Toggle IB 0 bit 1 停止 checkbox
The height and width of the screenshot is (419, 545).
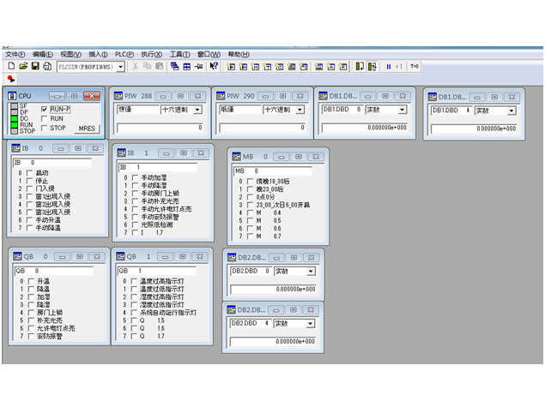[x=29, y=181]
